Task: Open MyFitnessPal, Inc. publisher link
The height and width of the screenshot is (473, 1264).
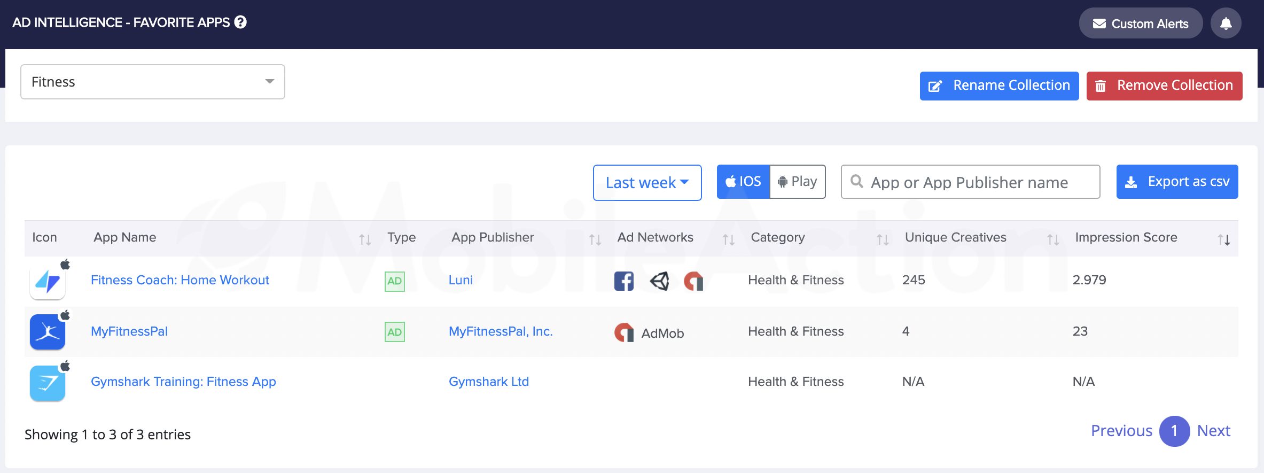Action: point(501,331)
